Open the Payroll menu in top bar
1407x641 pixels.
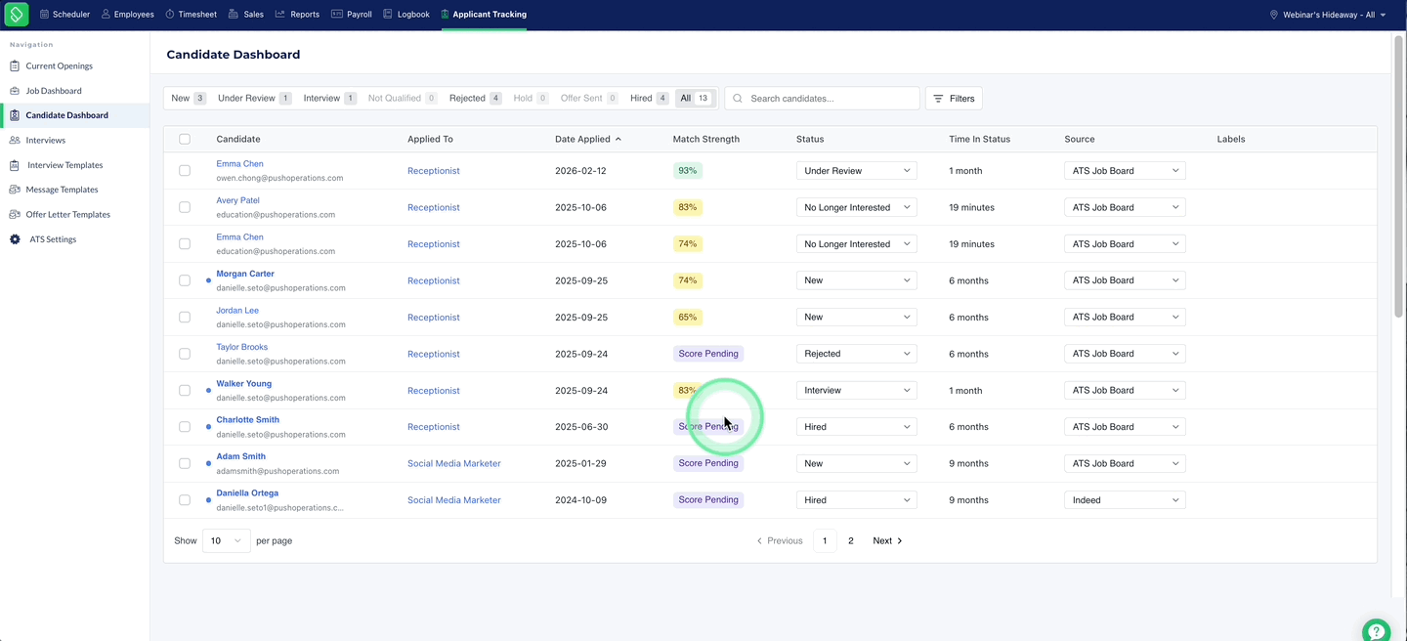tap(352, 15)
